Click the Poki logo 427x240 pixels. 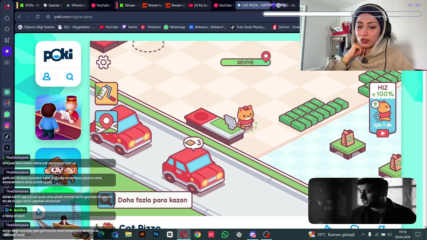[58, 55]
